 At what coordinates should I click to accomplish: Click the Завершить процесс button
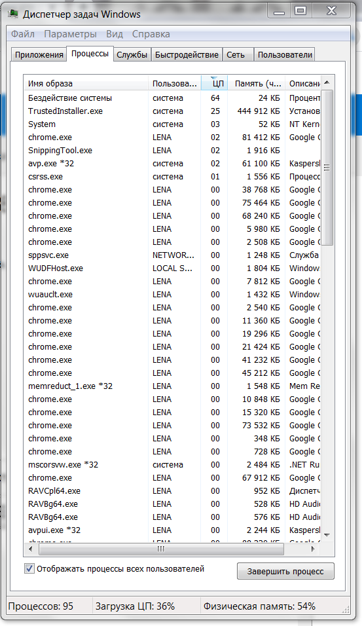point(285,571)
